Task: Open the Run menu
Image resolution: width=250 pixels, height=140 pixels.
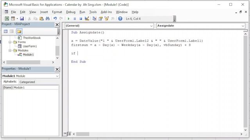Action: (82, 12)
